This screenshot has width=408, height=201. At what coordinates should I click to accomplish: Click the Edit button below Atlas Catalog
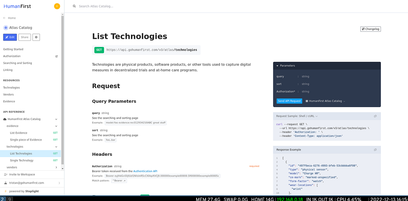[10, 37]
